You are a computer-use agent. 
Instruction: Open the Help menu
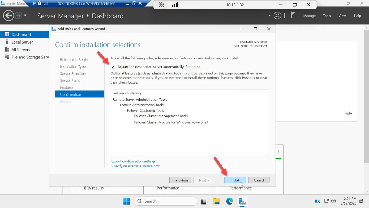point(357,16)
